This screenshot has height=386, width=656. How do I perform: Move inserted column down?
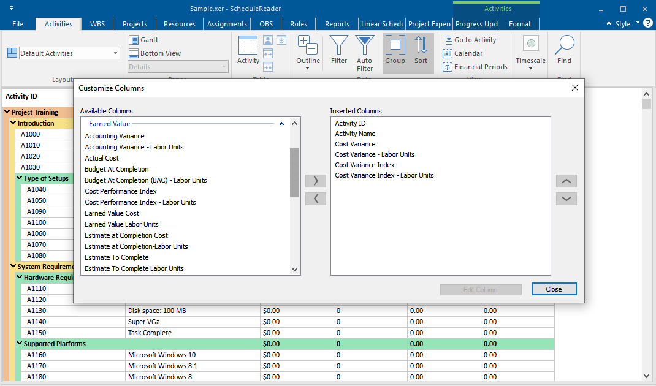[566, 199]
